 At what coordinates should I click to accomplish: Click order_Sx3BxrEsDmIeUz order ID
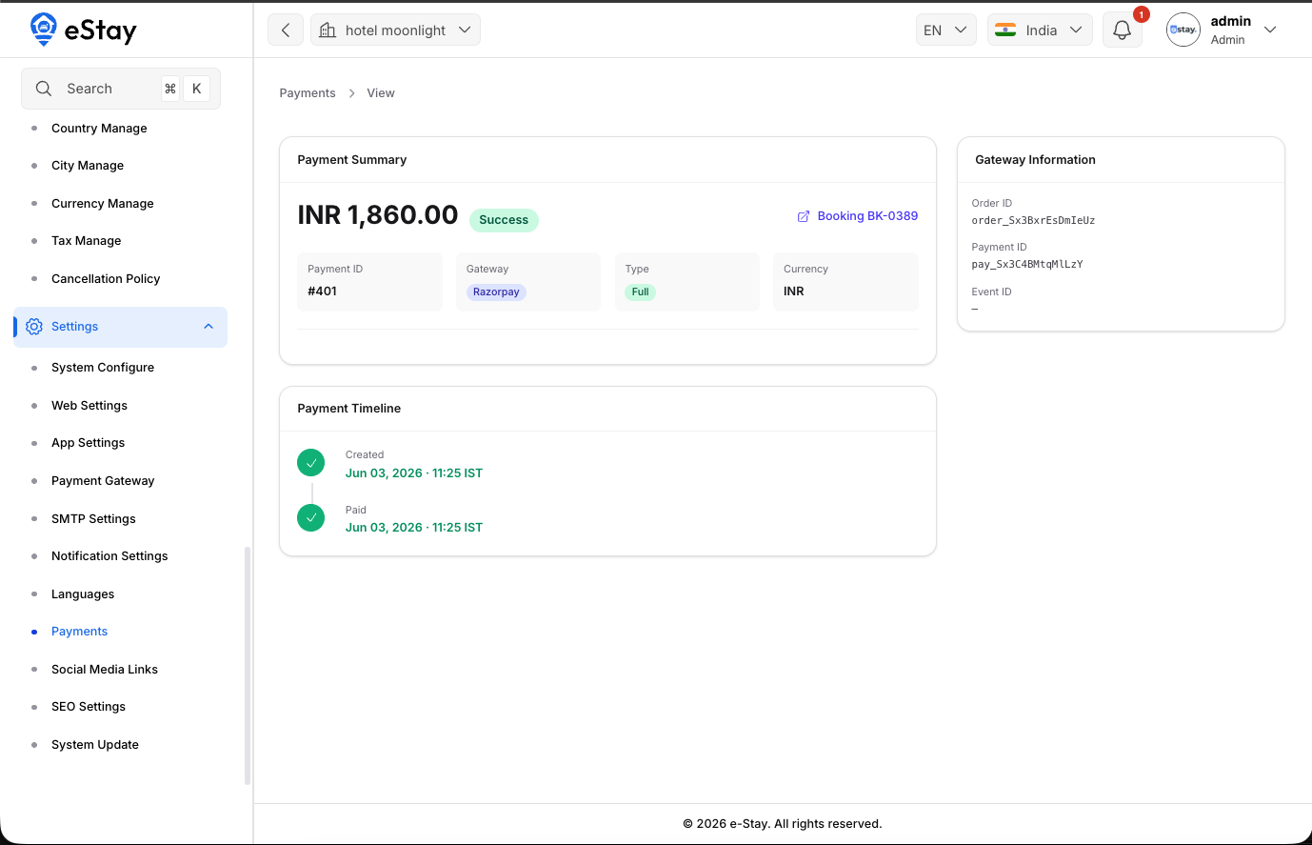tap(1033, 221)
